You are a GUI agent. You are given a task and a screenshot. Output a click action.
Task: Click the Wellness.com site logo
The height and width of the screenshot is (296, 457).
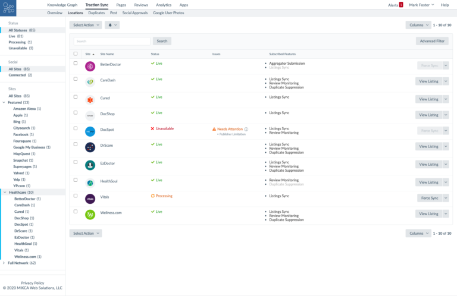tap(90, 215)
